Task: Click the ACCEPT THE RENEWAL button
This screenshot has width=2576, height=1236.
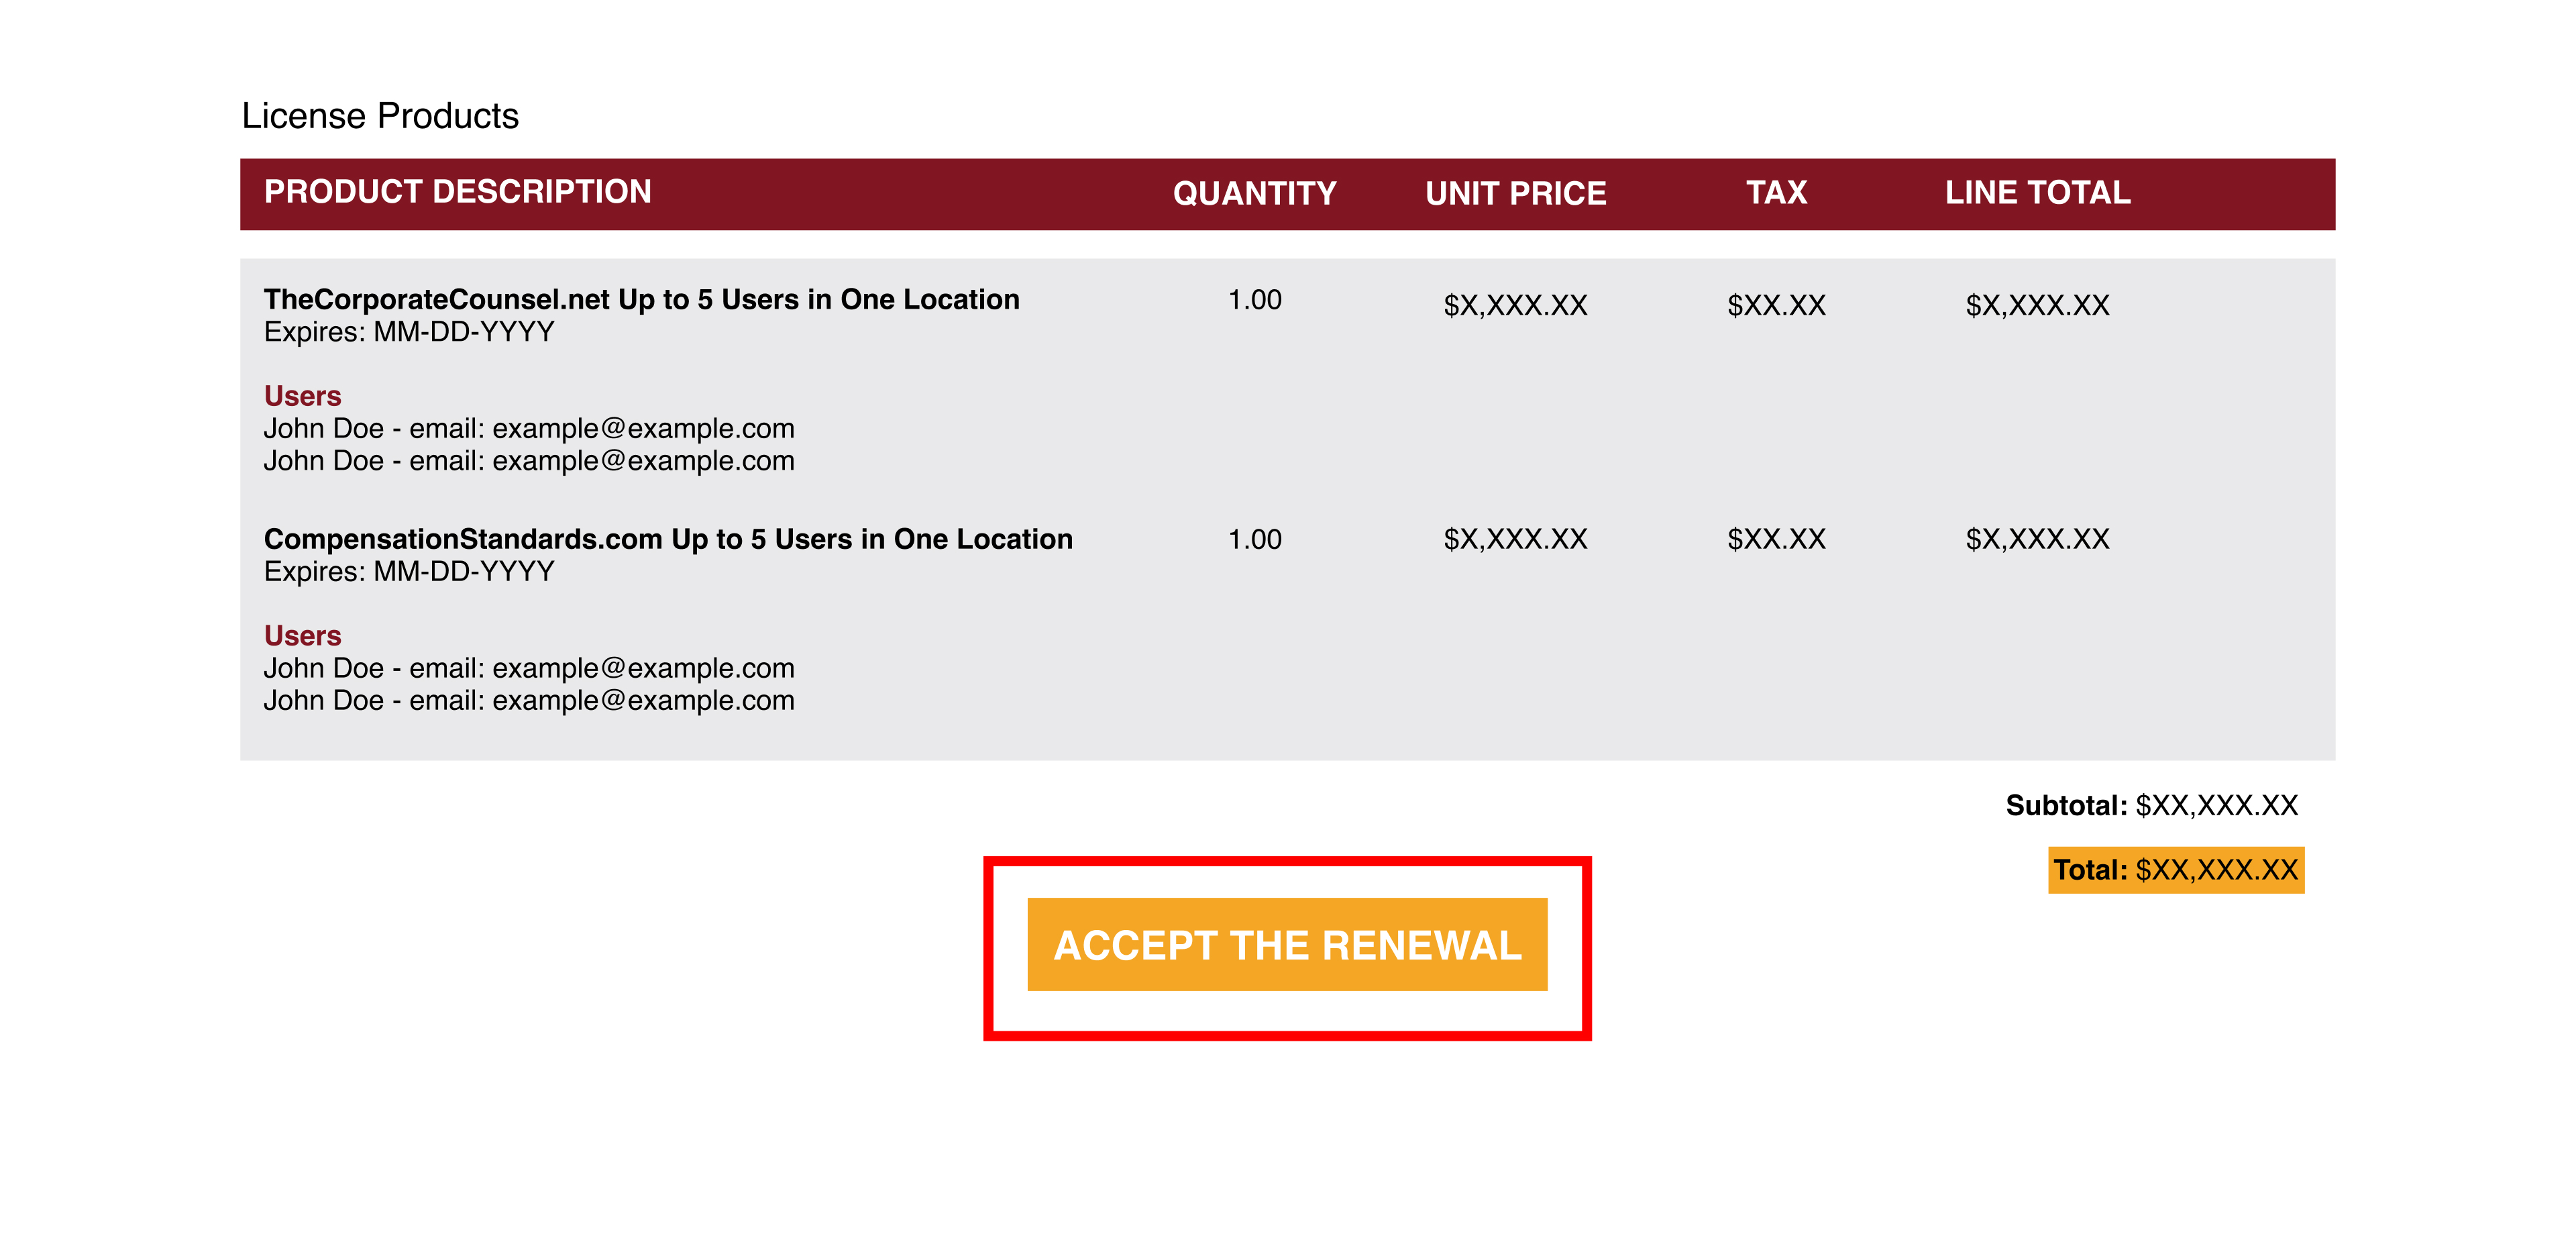Action: [1287, 944]
